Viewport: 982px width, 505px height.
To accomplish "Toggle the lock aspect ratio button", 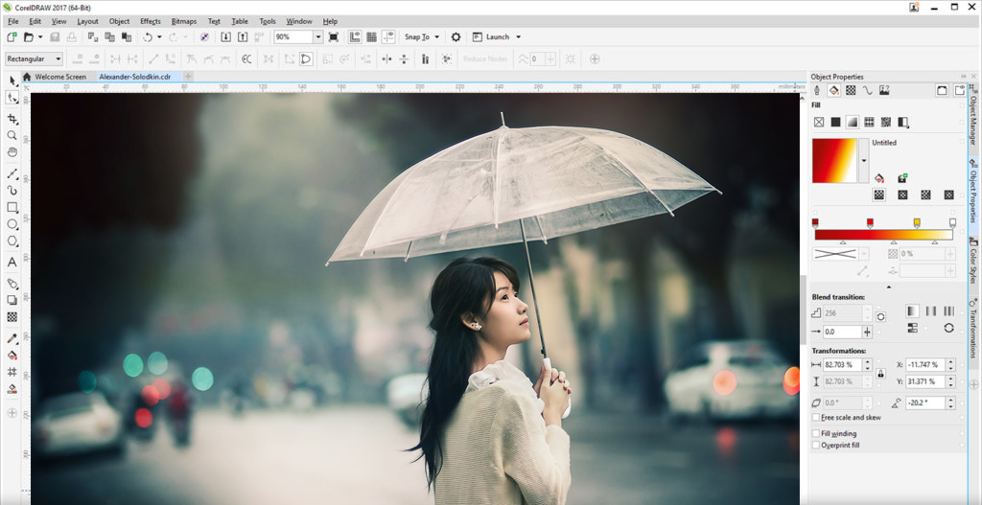I will (x=880, y=373).
